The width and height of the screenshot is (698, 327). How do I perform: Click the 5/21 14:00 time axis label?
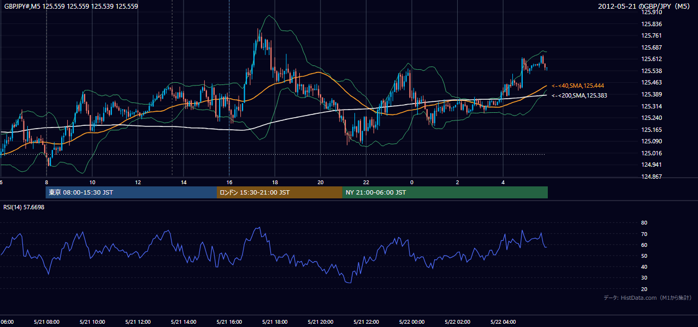[184, 322]
